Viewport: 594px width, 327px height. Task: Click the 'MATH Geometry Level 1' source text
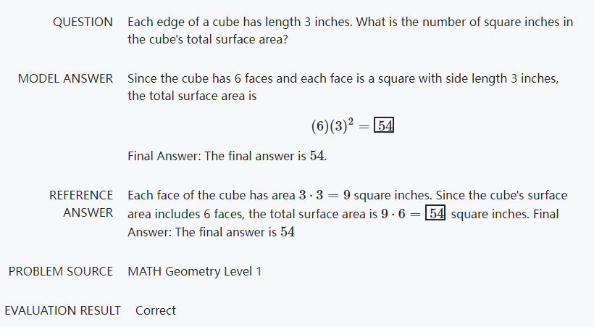pos(194,271)
